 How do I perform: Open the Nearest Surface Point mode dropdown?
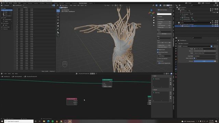[205, 53]
